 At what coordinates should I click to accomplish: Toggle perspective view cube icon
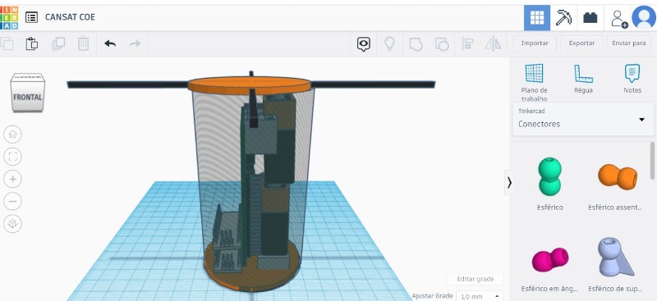point(12,224)
